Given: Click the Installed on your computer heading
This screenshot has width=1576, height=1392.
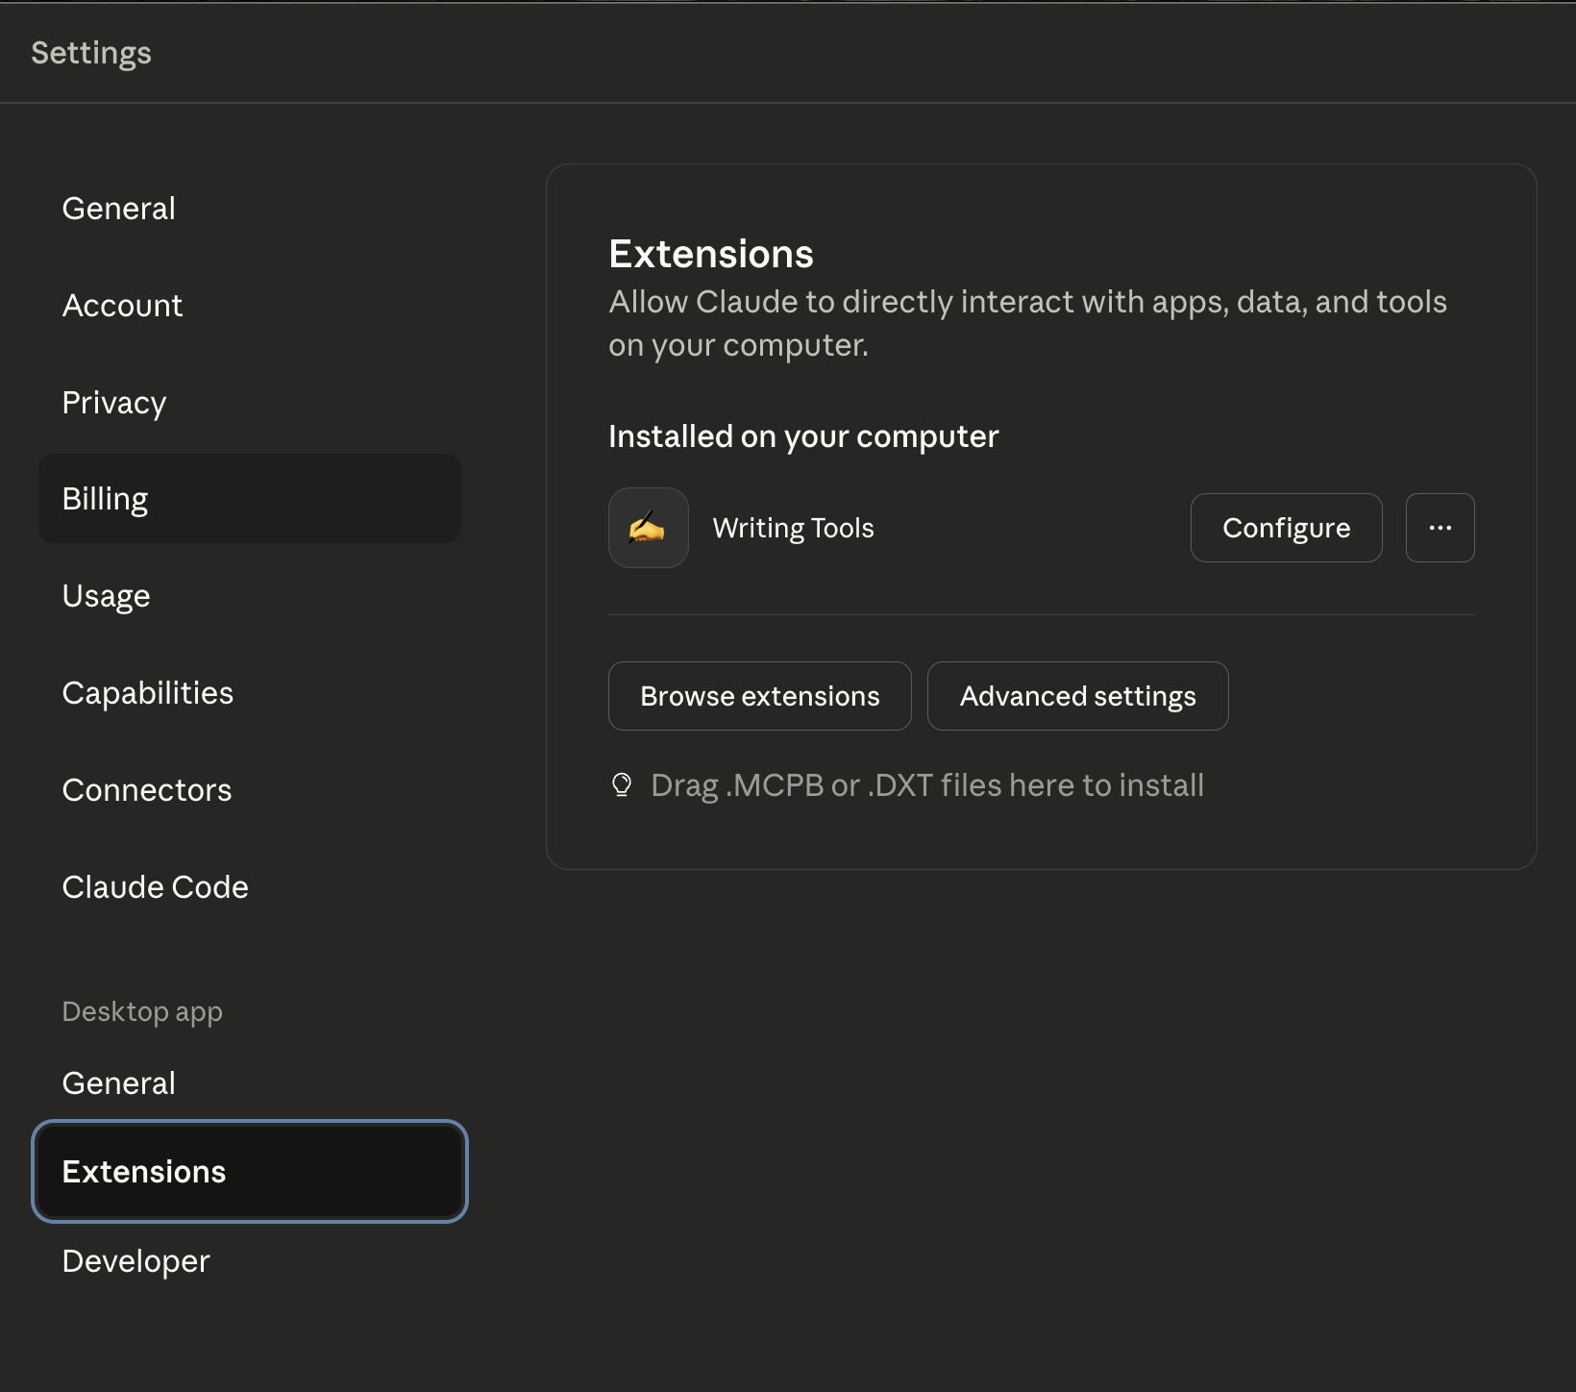Looking at the screenshot, I should tap(803, 435).
